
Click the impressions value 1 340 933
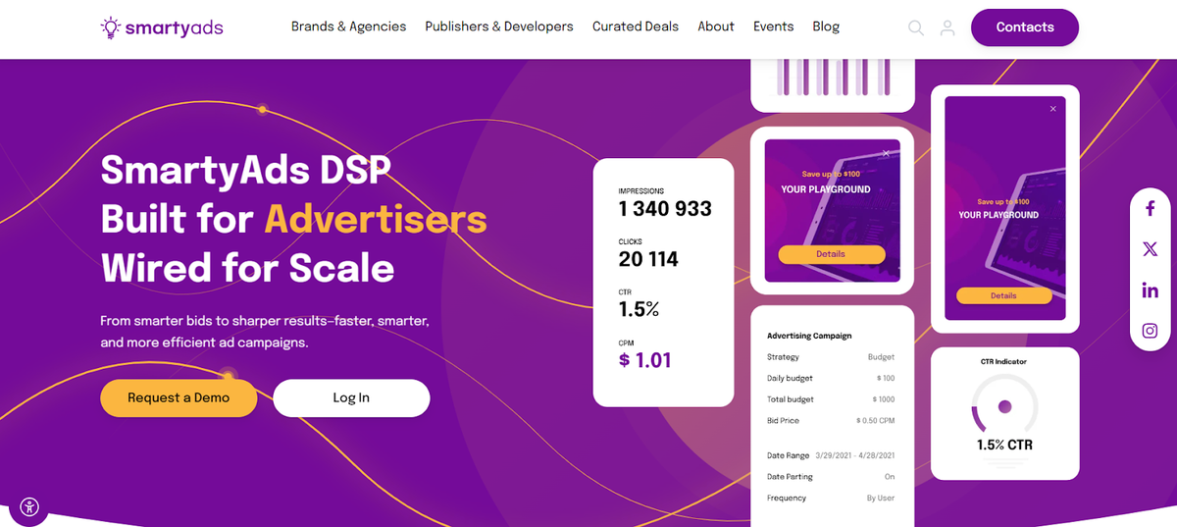(665, 209)
